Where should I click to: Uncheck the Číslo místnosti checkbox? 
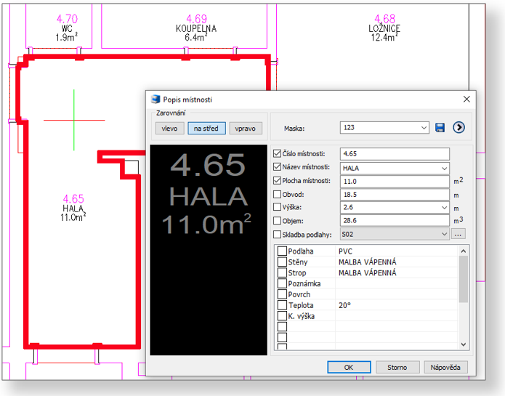(x=276, y=154)
